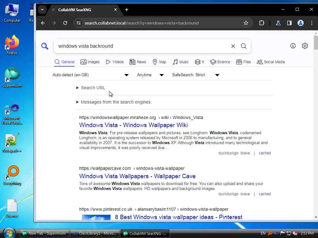Switch to the Music tab
The height and width of the screenshot is (238, 318).
pyautogui.click(x=181, y=62)
